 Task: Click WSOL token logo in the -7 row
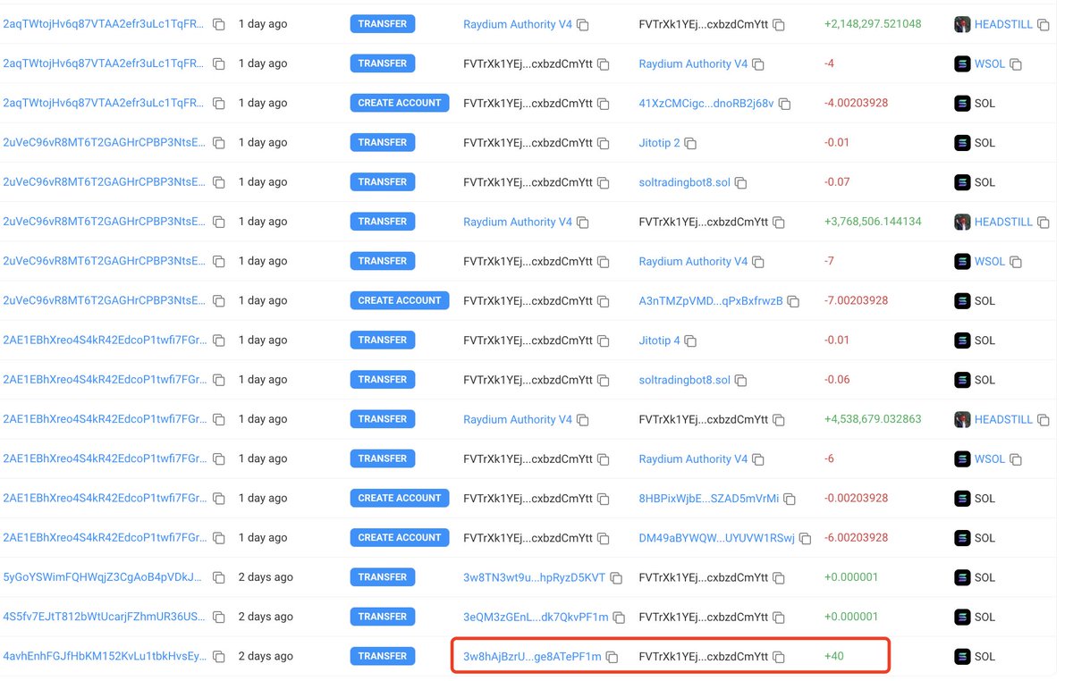point(962,261)
